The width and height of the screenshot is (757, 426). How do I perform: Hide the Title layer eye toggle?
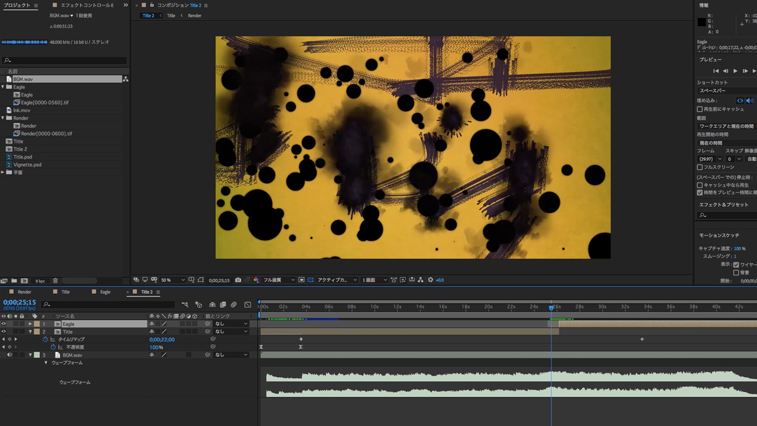pyautogui.click(x=4, y=332)
